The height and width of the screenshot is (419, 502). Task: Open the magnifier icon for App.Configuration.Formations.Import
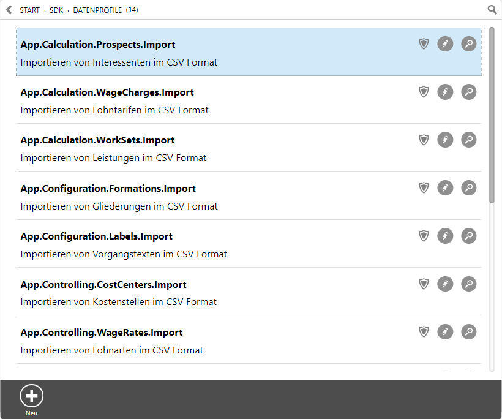coord(469,187)
